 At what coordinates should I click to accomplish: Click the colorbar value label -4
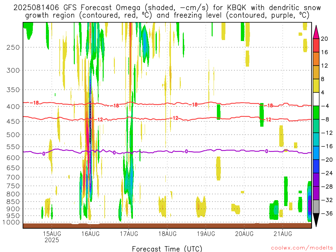(325, 106)
